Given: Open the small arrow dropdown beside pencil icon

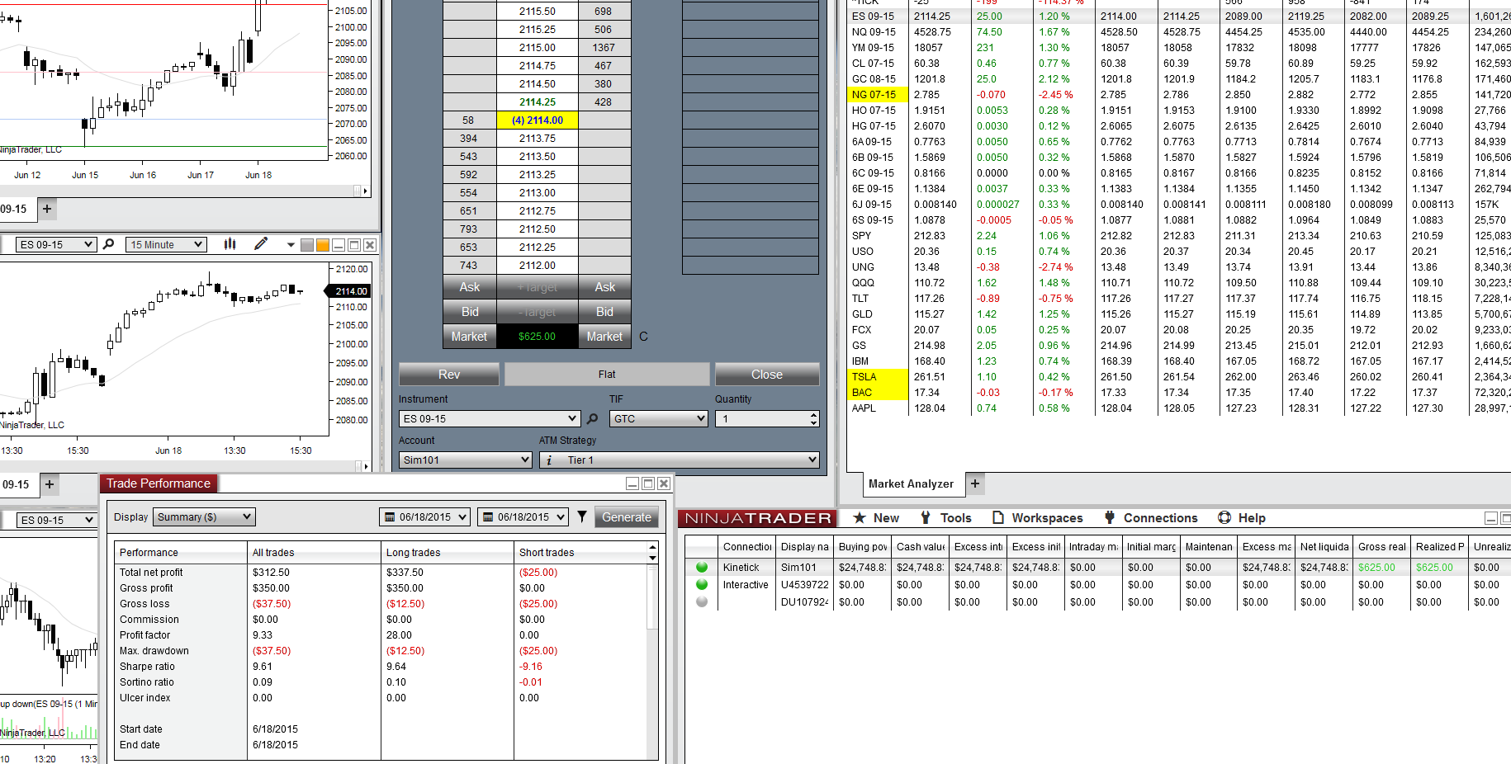Looking at the screenshot, I should point(291,245).
